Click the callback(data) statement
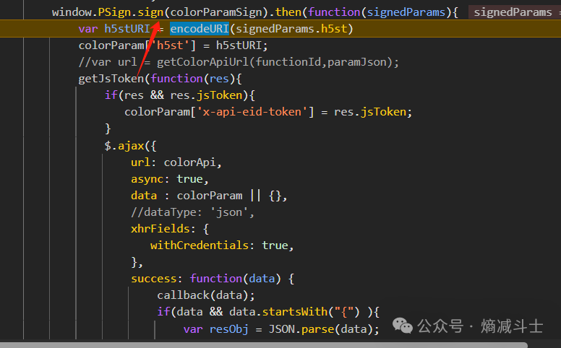Screen dimensions: 561x348 206,295
